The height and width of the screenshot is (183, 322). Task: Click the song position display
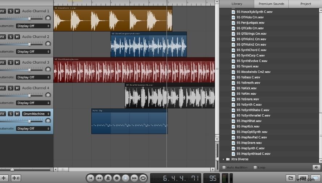click(x=176, y=178)
